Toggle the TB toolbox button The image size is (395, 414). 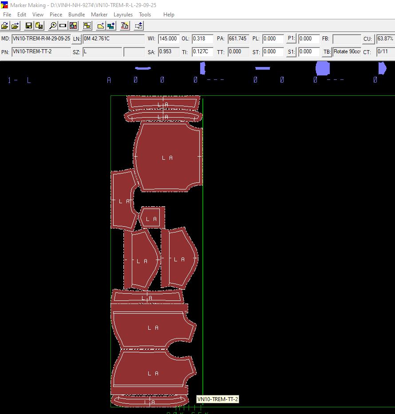click(x=327, y=52)
